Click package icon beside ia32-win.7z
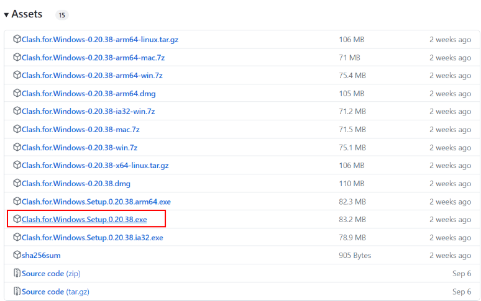This screenshot has height=301, width=481. (x=17, y=110)
